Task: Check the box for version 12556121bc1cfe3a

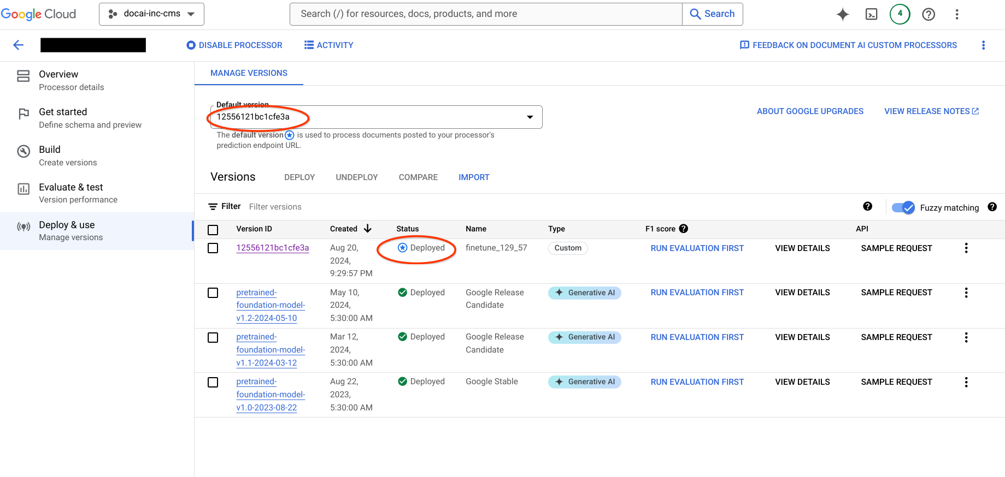Action: [213, 248]
